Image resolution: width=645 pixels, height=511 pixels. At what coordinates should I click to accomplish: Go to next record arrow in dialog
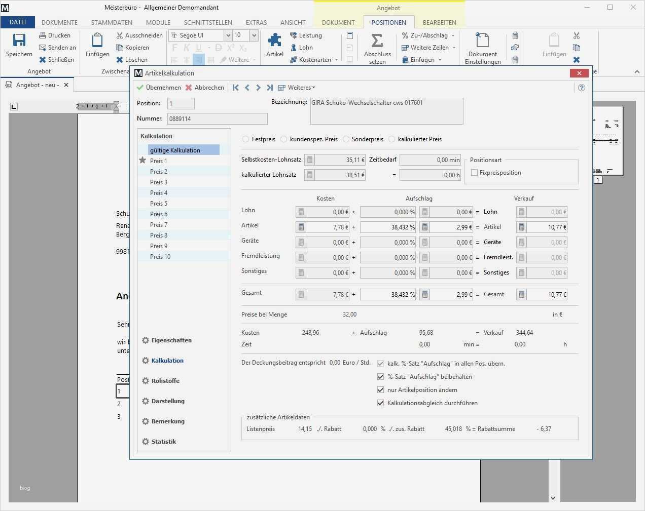[x=259, y=88]
